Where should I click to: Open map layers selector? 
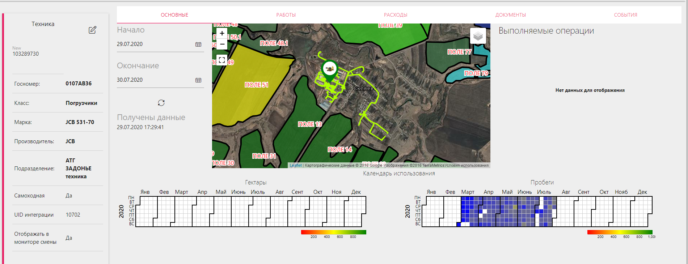pos(478,36)
